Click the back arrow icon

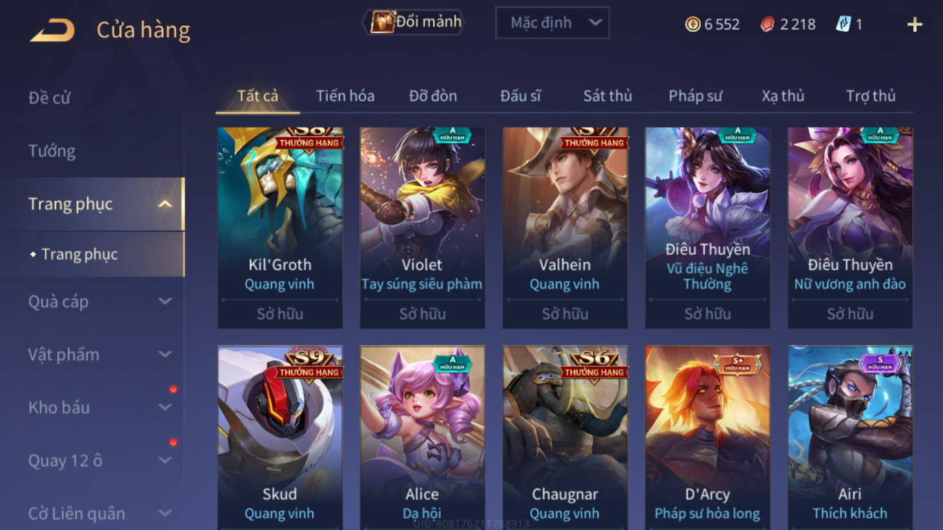(x=52, y=30)
